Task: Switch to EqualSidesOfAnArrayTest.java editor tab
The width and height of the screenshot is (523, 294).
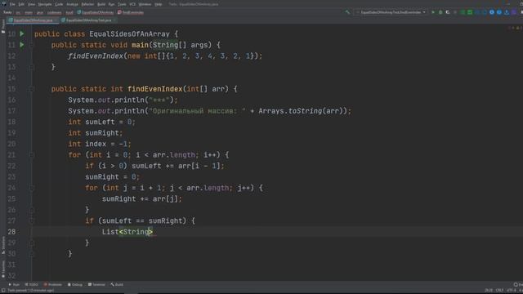Action: tap(88, 20)
